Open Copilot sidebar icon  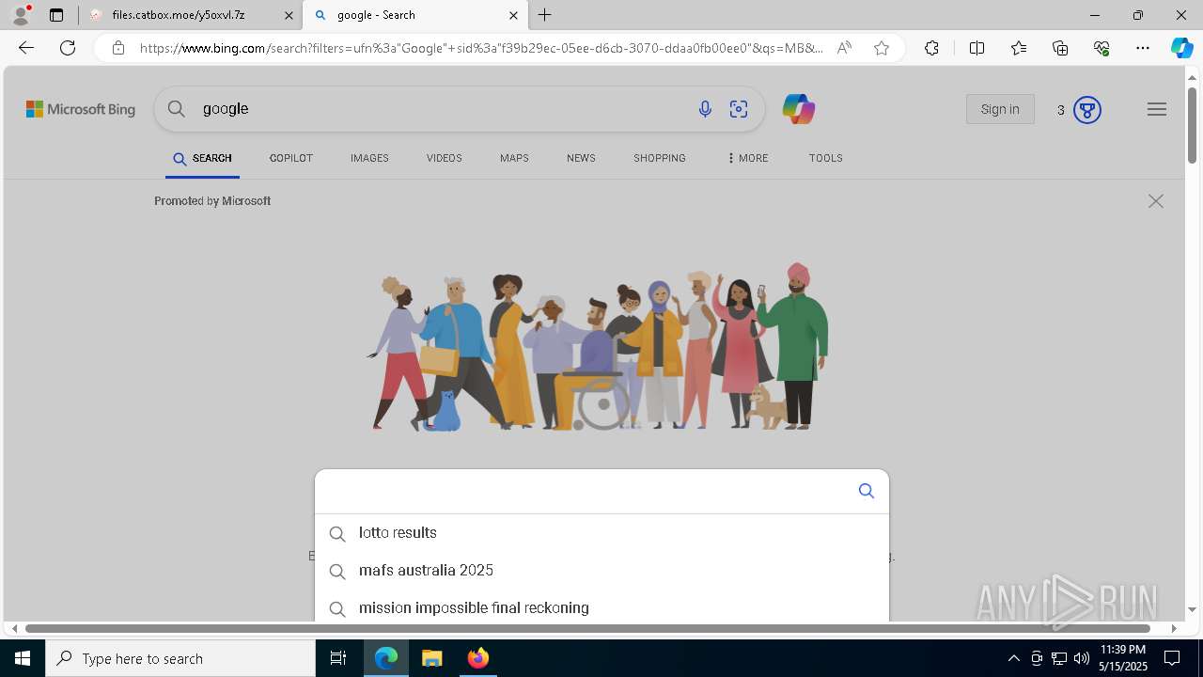click(1181, 48)
